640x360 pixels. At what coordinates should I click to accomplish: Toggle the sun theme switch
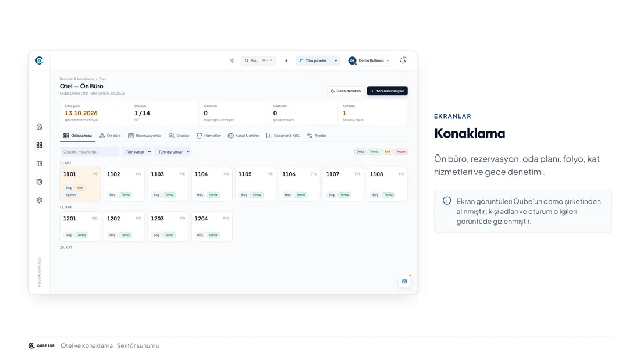[x=232, y=61]
